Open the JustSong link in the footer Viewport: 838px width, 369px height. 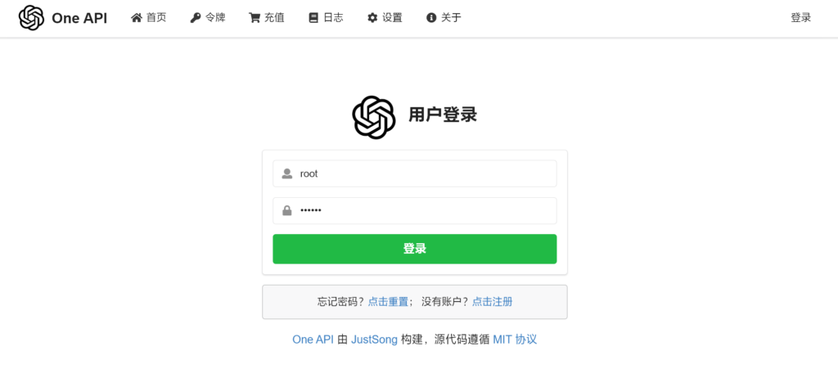[374, 340]
